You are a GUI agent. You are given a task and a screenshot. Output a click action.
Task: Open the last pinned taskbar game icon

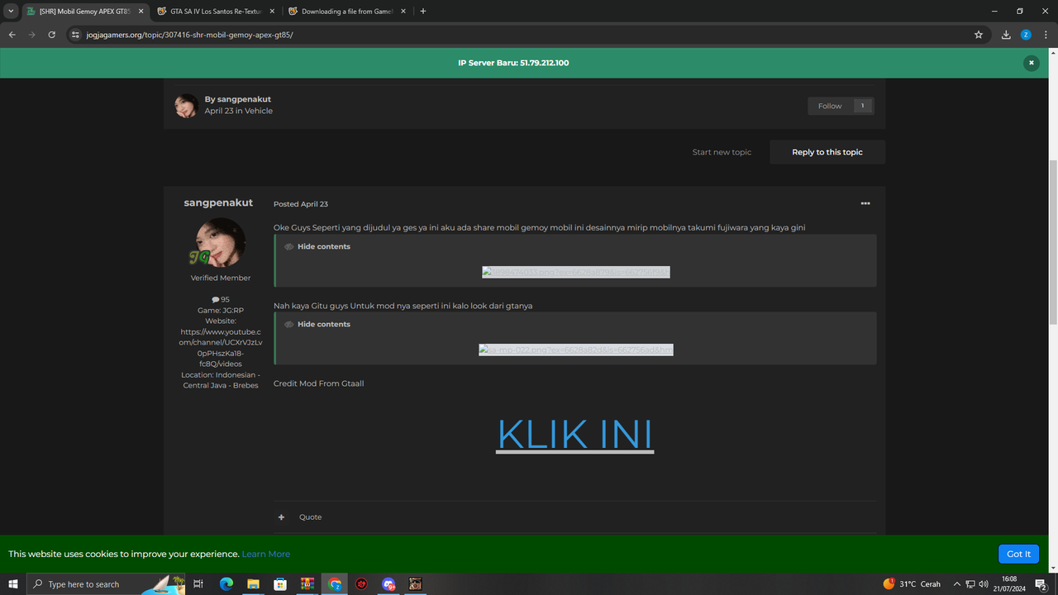point(416,584)
